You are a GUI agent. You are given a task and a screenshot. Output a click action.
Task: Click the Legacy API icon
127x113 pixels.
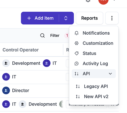78,86
